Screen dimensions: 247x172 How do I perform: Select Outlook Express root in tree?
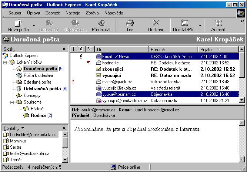click(x=24, y=55)
